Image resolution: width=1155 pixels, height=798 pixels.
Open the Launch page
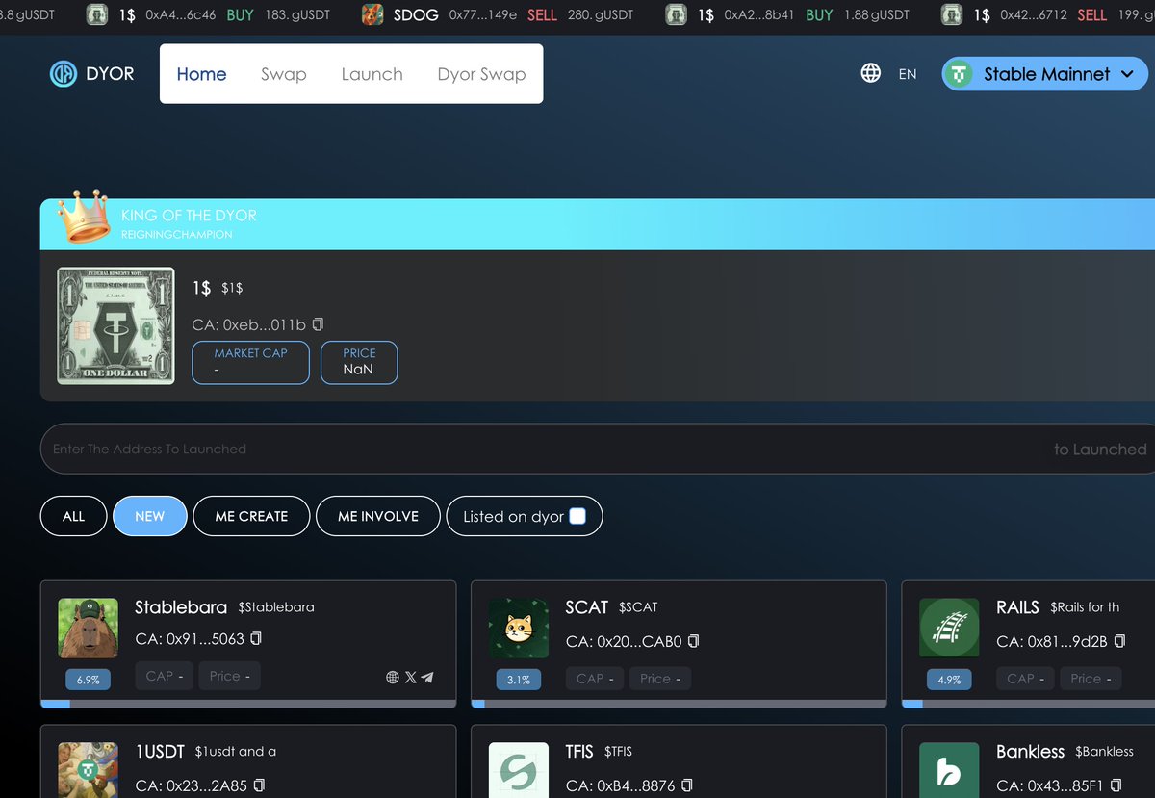click(372, 73)
